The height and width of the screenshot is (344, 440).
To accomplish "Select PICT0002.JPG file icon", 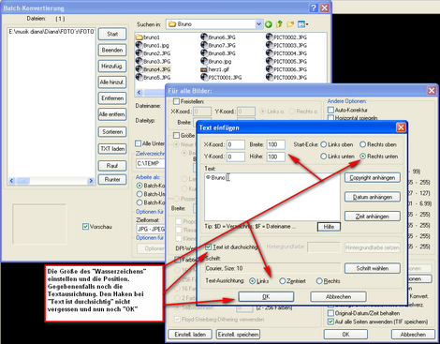I will 270,37.
